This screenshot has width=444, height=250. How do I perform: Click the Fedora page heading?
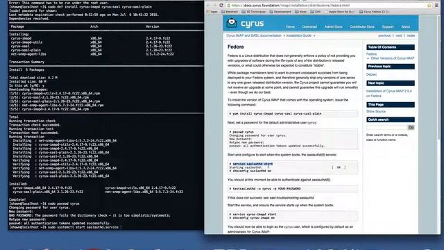click(x=236, y=47)
